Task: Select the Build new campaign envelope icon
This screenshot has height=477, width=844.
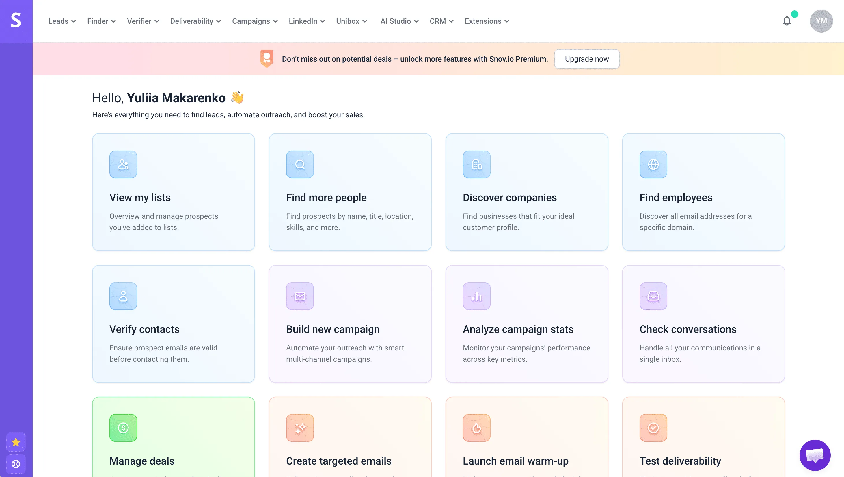Action: [299, 296]
